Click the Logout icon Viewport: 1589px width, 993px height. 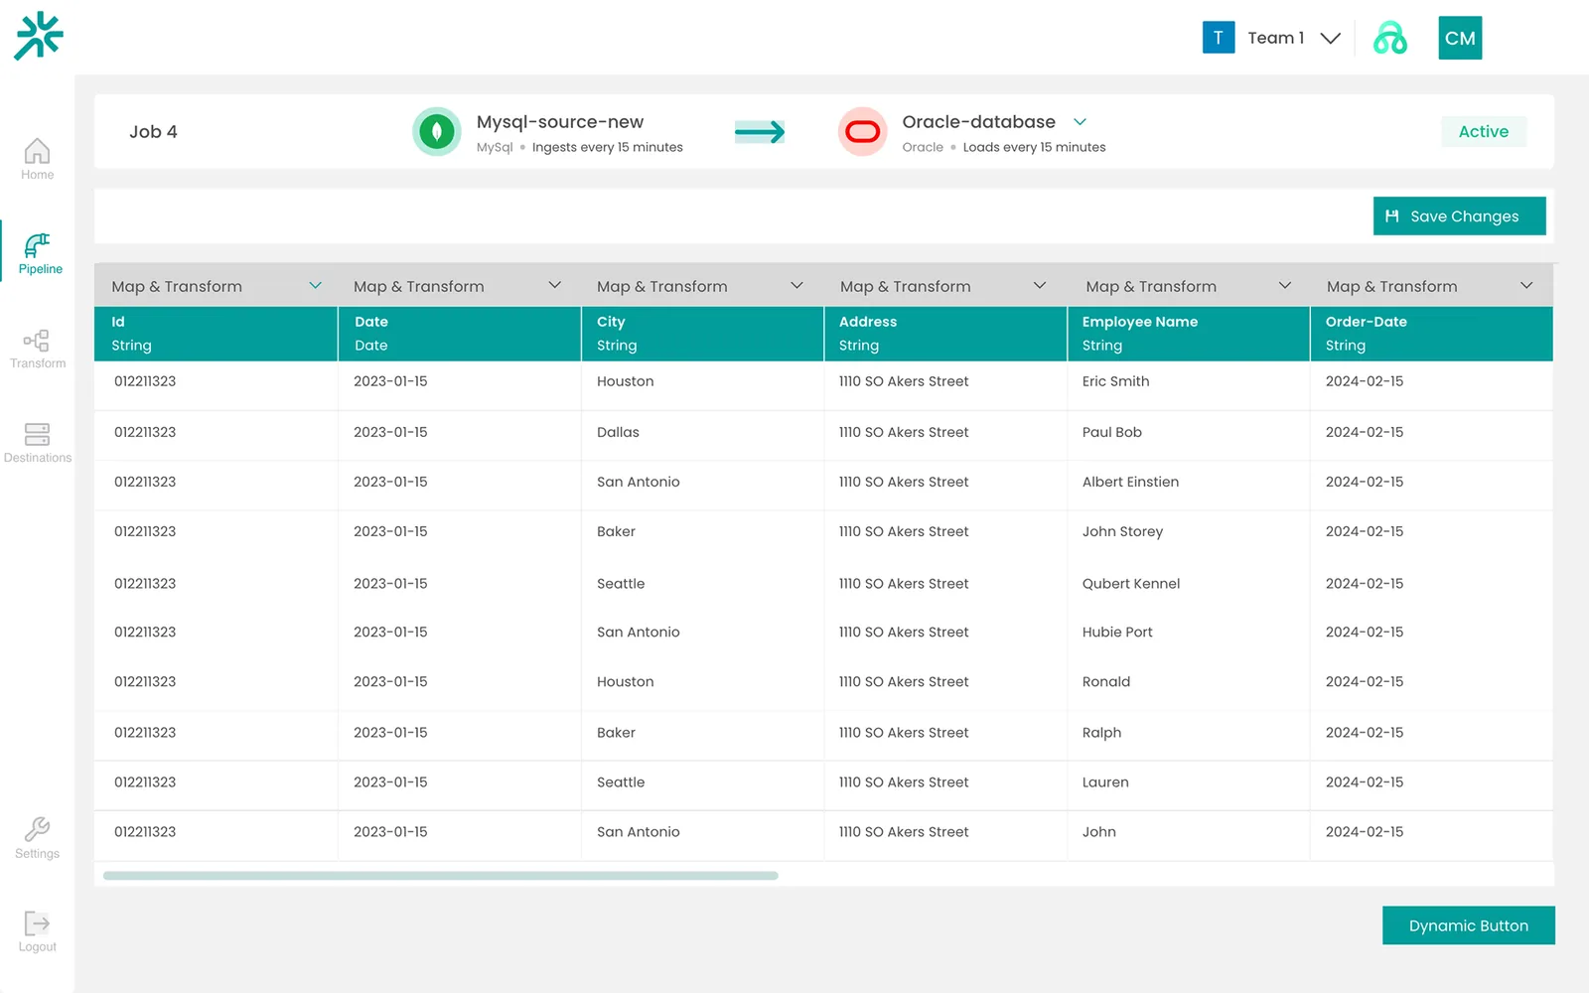coord(37,923)
